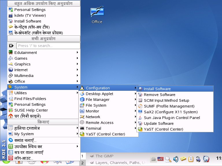Screen dimensions: 222x166
Task: Click The GIMP taskbar entry
Action: (x=118, y=156)
